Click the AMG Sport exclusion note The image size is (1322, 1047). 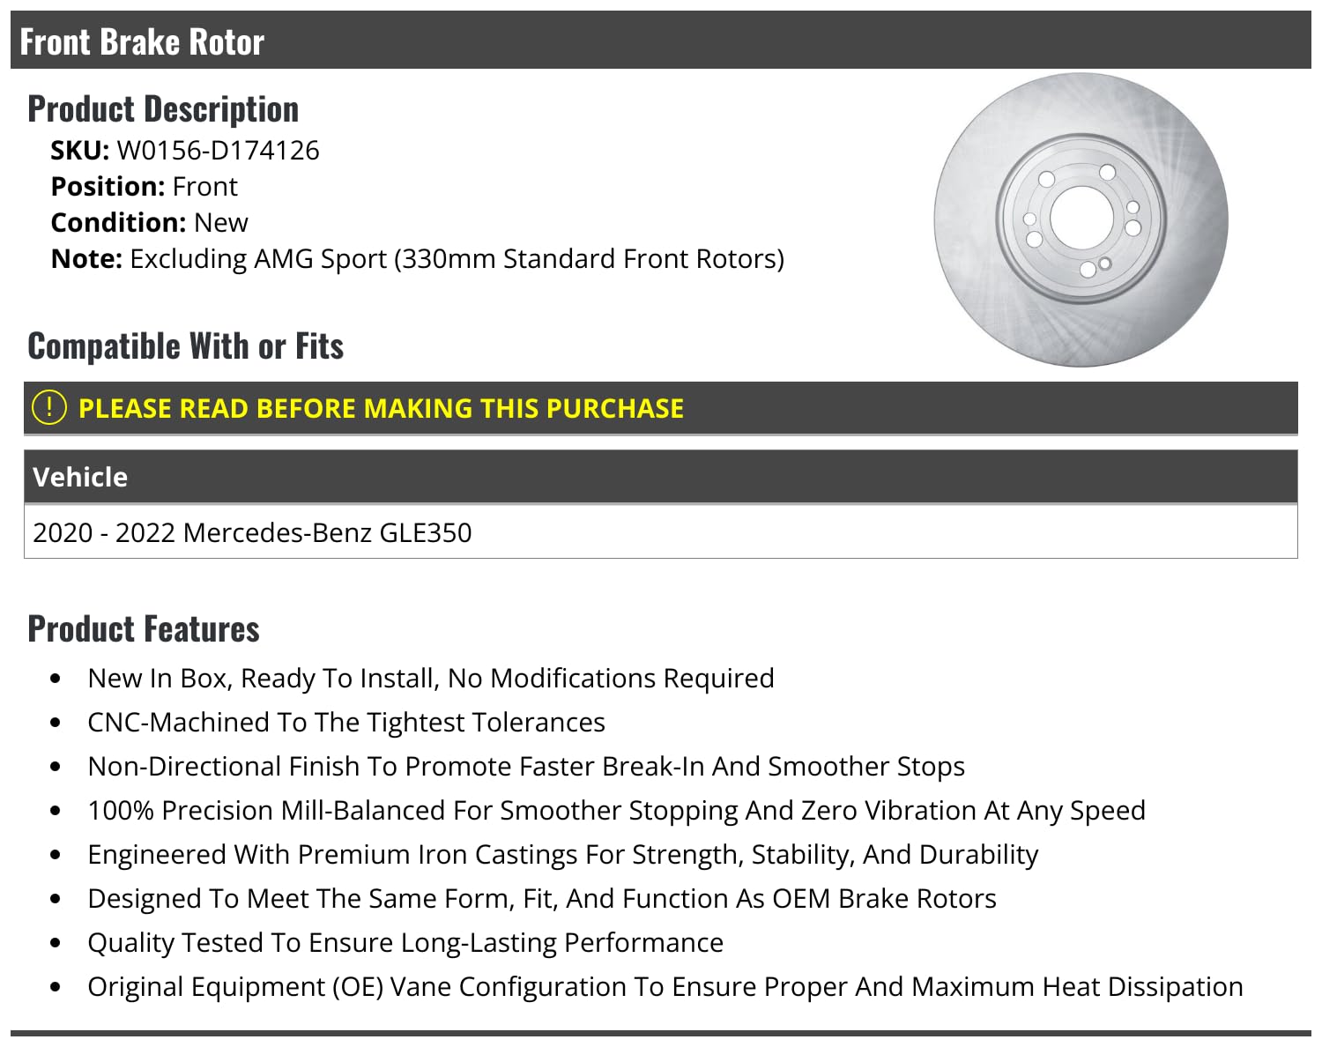click(x=417, y=259)
